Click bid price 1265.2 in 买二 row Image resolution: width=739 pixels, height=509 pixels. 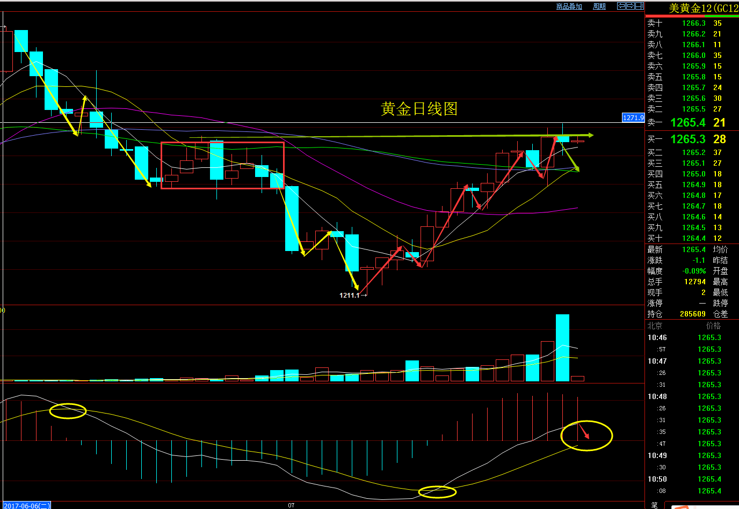694,152
